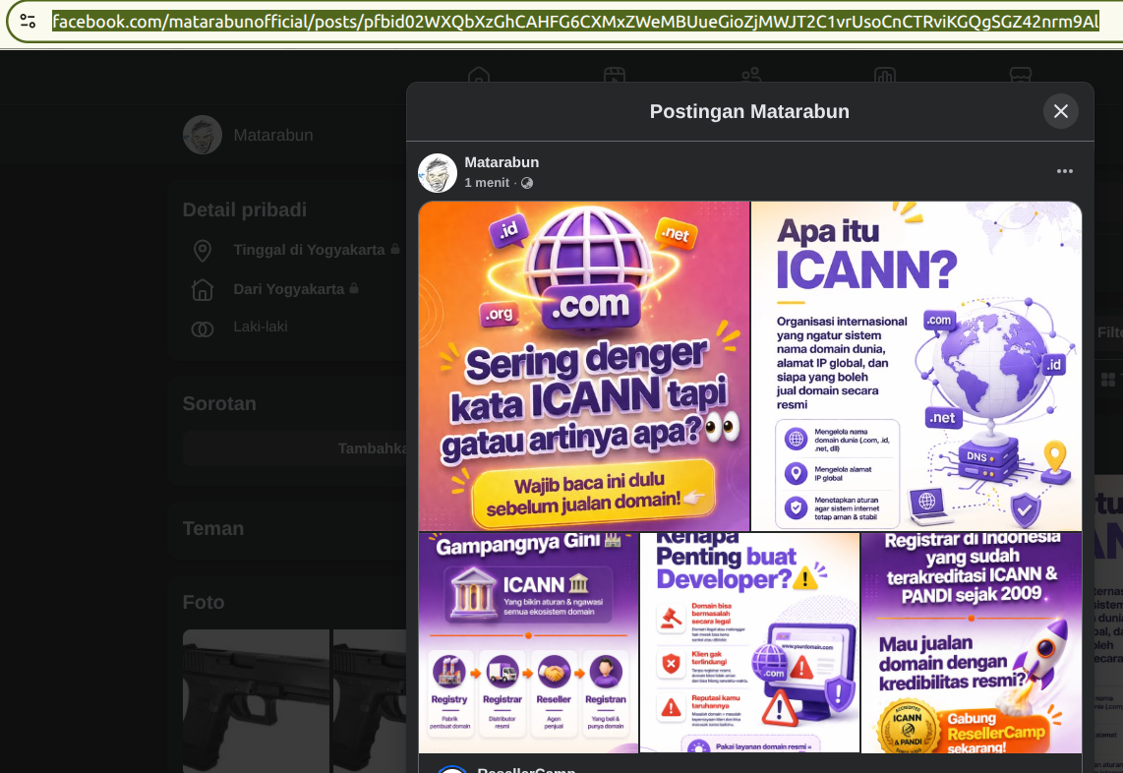Image resolution: width=1123 pixels, height=773 pixels.
Task: Open the first gun photo under Foto
Action: tap(257, 701)
